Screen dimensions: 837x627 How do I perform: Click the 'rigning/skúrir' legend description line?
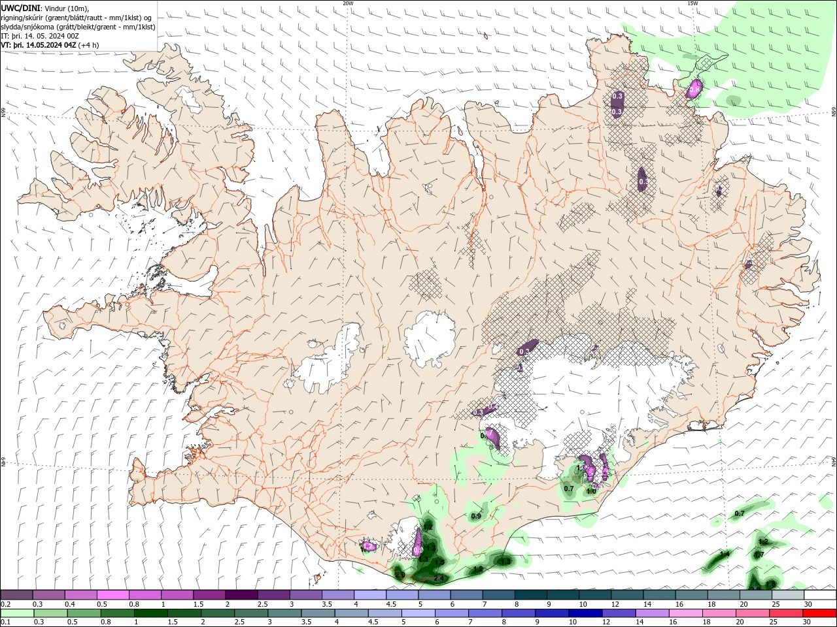point(77,18)
